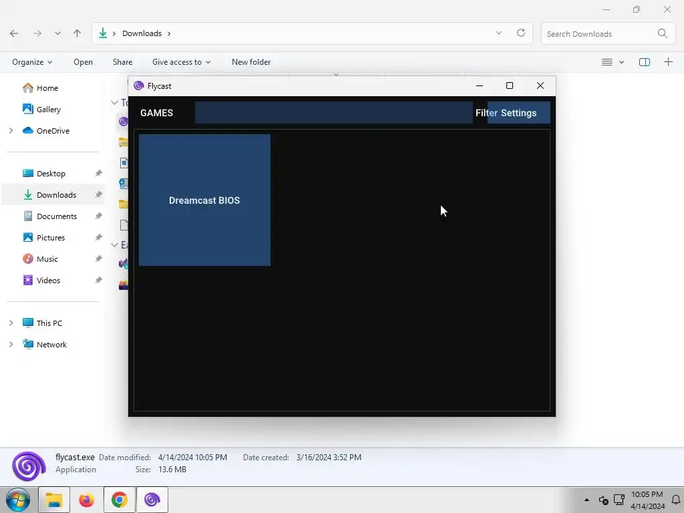The height and width of the screenshot is (513, 684).
Task: Open the taskbar clock and date
Action: pos(647,500)
